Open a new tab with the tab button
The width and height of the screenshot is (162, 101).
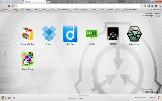49,2
